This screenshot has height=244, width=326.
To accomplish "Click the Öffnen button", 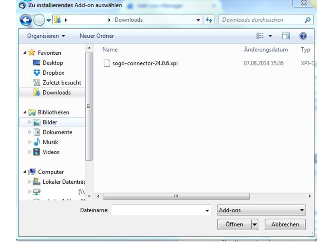I will (x=234, y=224).
